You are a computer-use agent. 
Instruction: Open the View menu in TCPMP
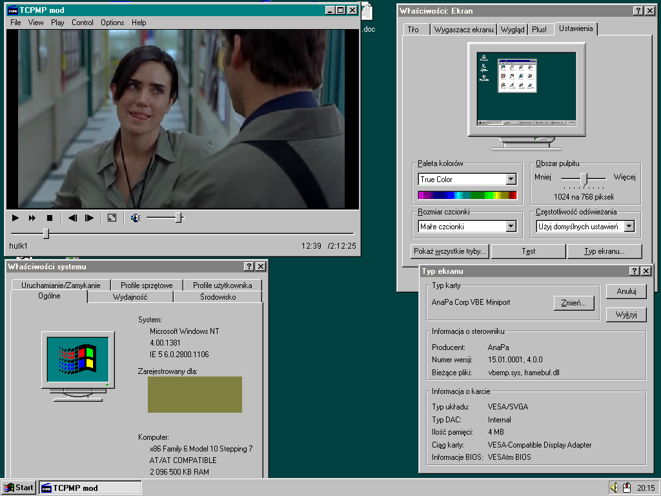36,23
